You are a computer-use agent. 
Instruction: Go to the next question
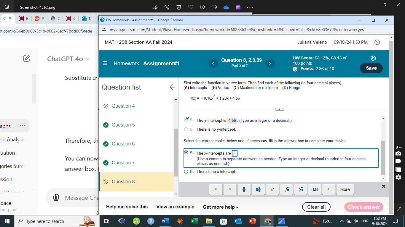tap(270, 64)
